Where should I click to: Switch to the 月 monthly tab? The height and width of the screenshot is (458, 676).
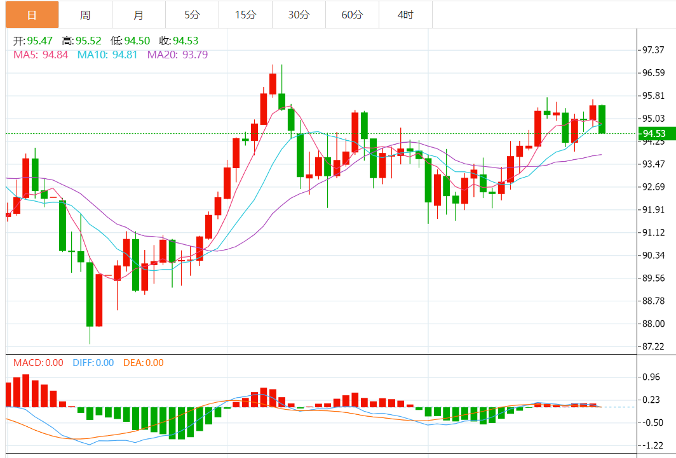(139, 15)
